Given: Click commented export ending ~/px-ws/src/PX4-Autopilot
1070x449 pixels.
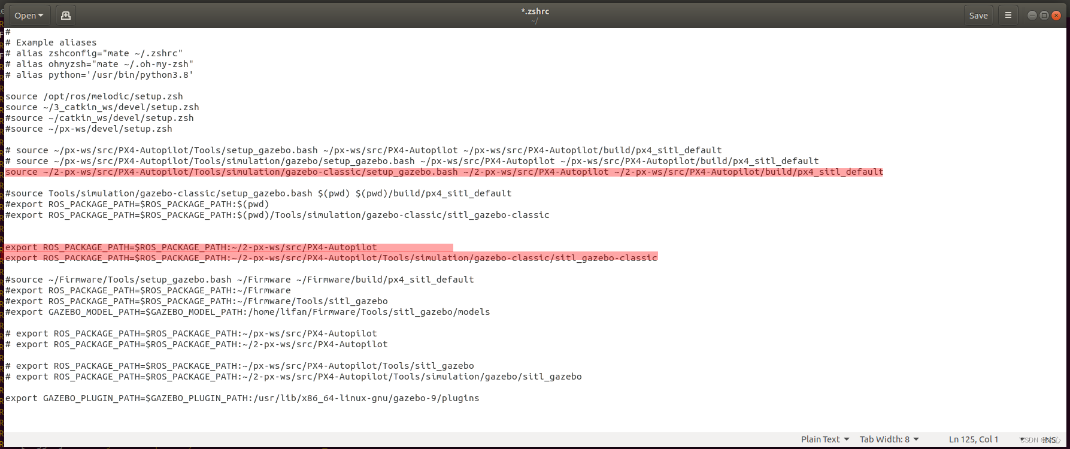Looking at the screenshot, I should (191, 333).
